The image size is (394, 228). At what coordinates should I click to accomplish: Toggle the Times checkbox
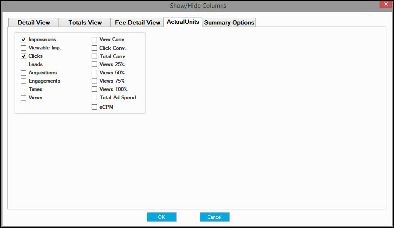pos(23,89)
